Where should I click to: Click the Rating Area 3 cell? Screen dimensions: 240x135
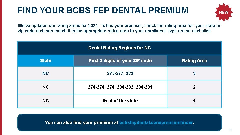194,73
